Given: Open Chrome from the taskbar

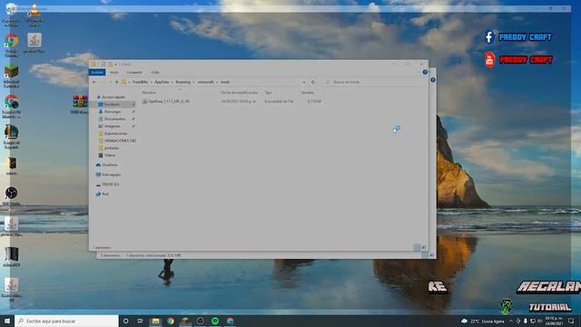Looking at the screenshot, I should 171,321.
